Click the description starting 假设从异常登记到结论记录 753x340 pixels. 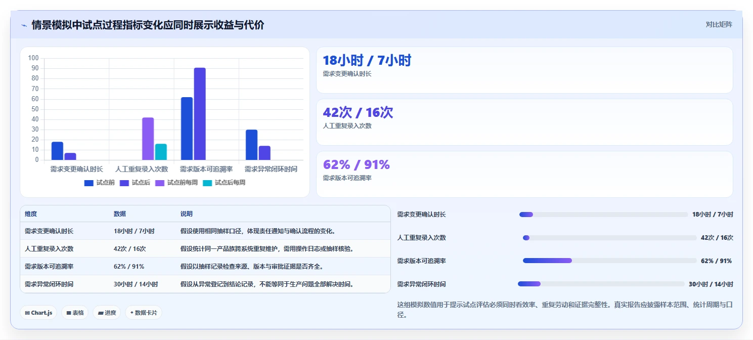pos(267,284)
